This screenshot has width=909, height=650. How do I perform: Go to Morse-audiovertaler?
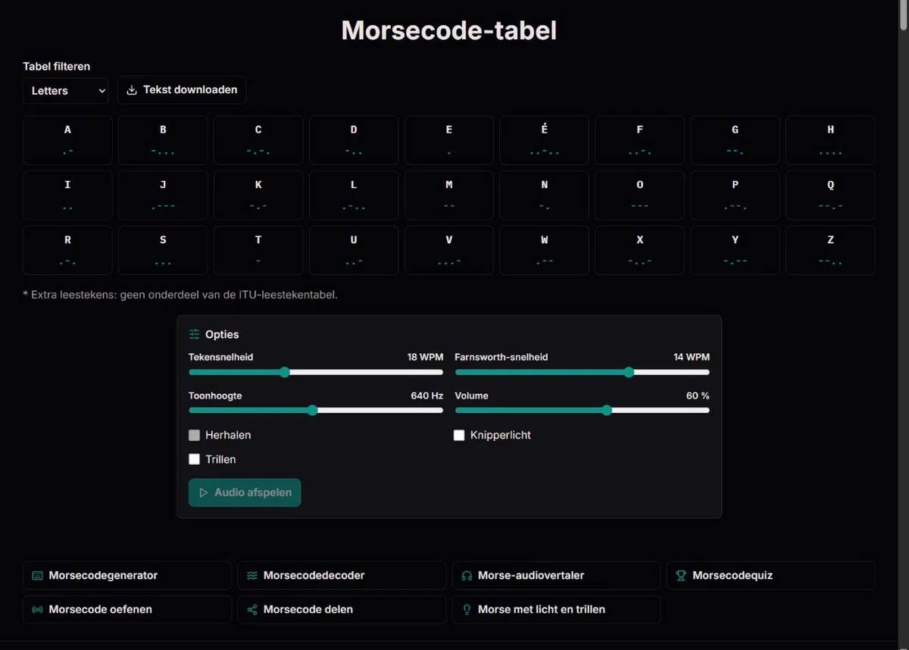556,576
